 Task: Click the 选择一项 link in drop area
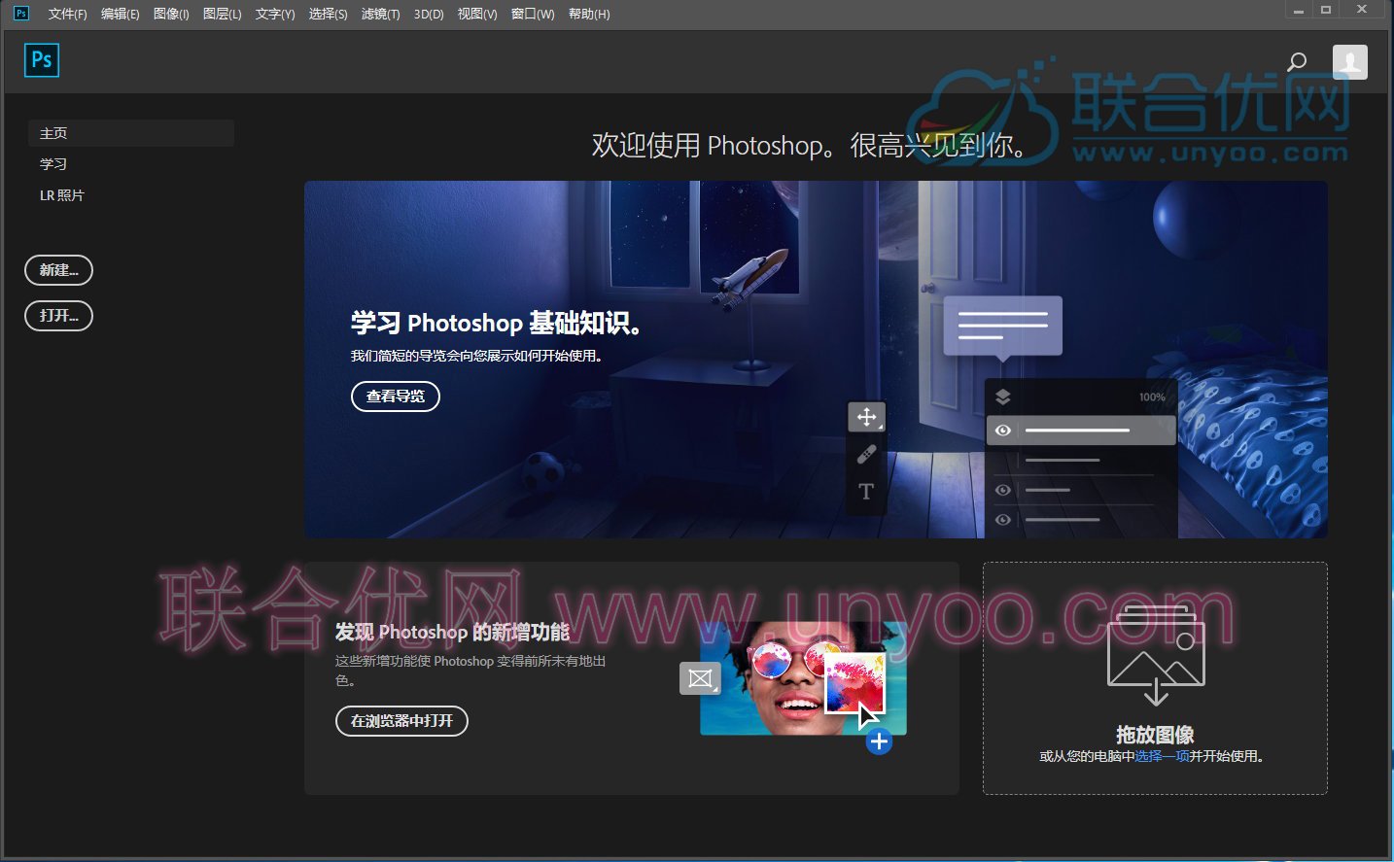coord(1162,756)
